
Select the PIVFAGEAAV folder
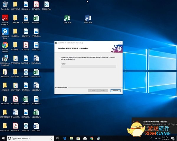[x=15, y=60]
